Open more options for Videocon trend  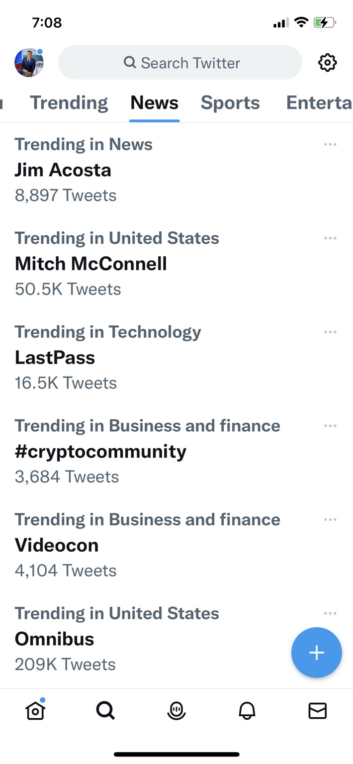click(x=330, y=520)
